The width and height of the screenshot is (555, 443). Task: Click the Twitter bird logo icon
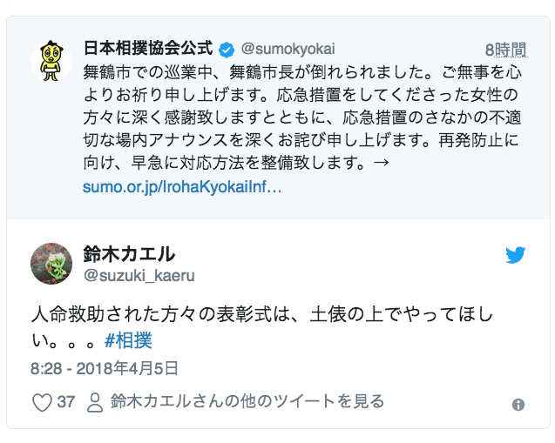tap(516, 255)
